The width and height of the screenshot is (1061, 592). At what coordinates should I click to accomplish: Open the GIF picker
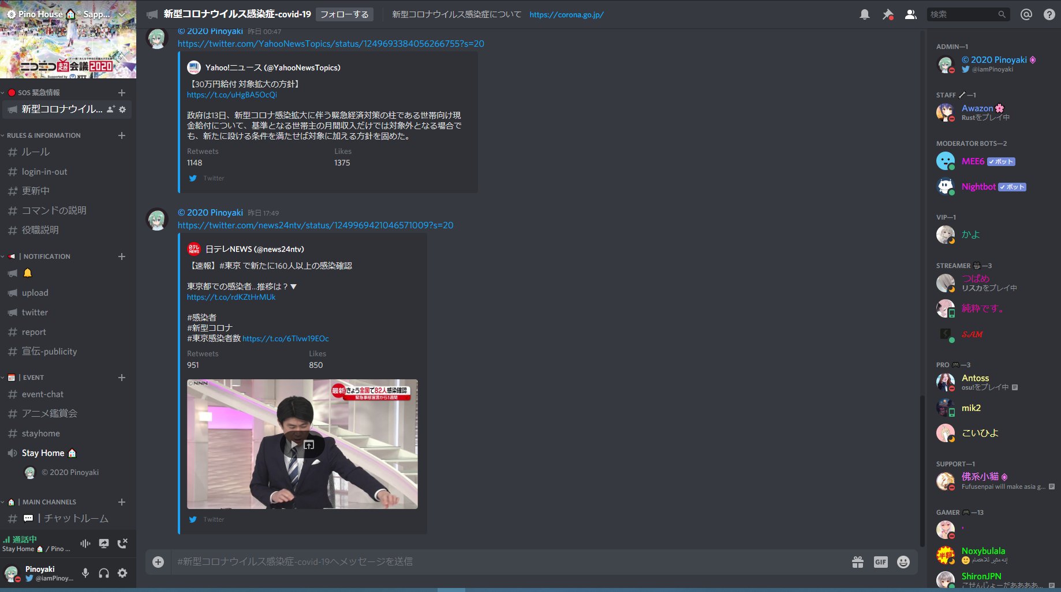tap(880, 561)
